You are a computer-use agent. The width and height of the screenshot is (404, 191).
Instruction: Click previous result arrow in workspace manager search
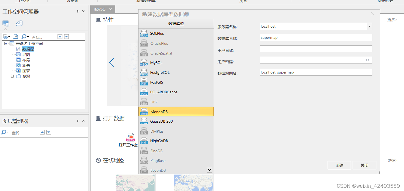point(60,37)
